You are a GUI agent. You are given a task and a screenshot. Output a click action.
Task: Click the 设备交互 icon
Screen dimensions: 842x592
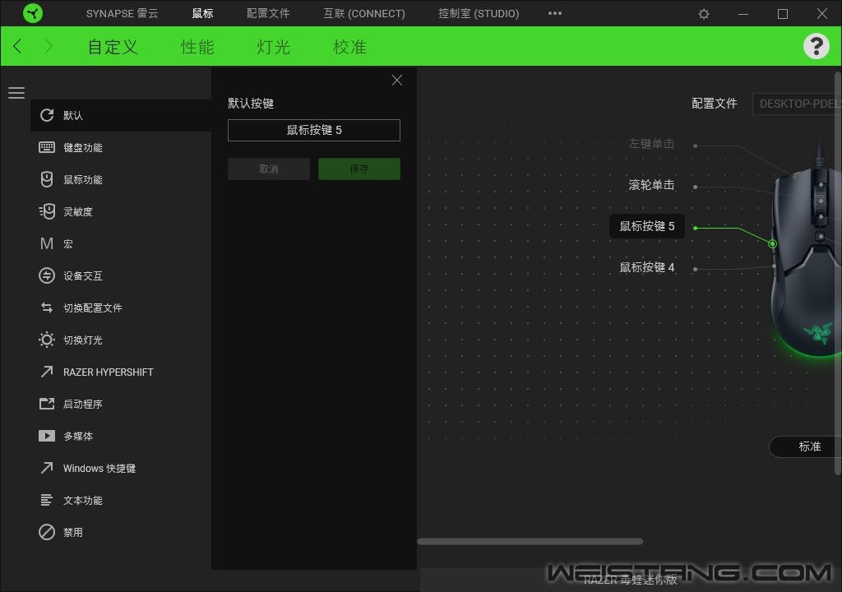(x=47, y=275)
